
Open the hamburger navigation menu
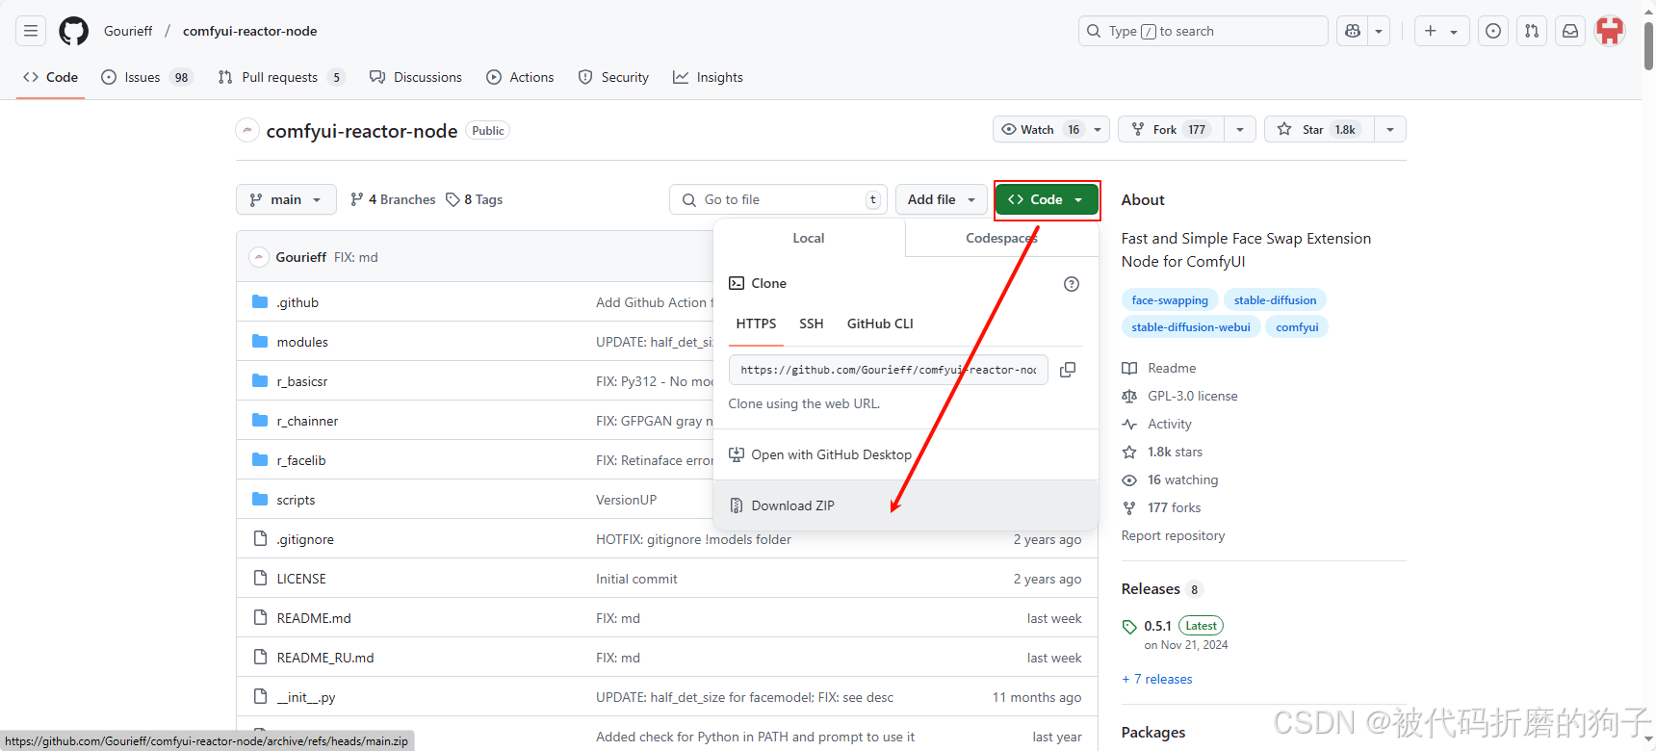pos(31,31)
